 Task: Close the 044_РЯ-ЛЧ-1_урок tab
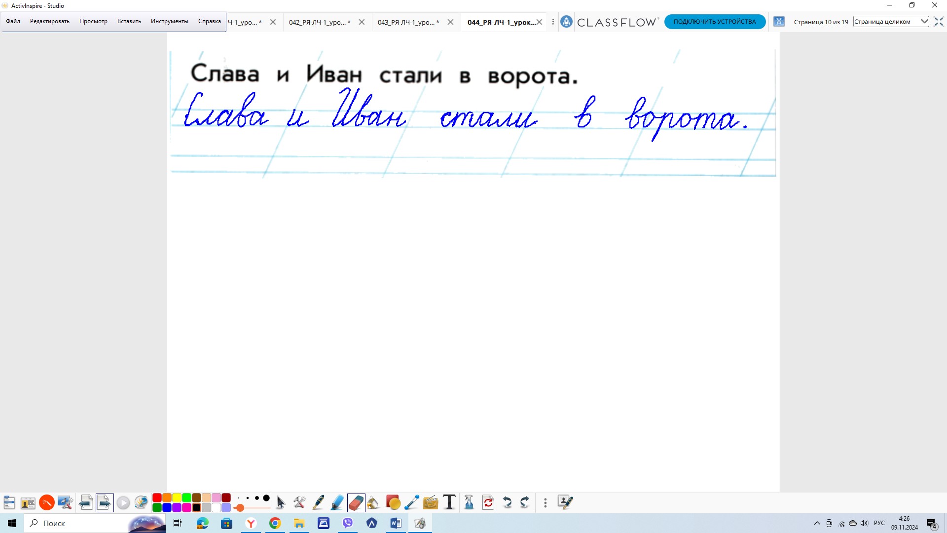[540, 22]
